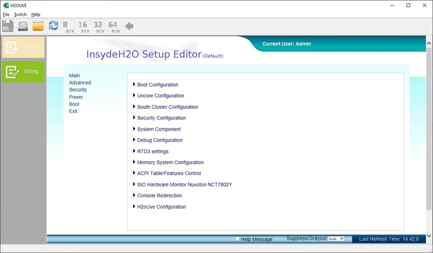433x253 pixels.
Task: Select the 32 bits toolbar button
Action: pos(99,27)
